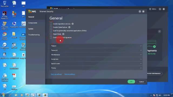Click the Computer Performance button in AVG window
173x97 pixels.
(155, 73)
